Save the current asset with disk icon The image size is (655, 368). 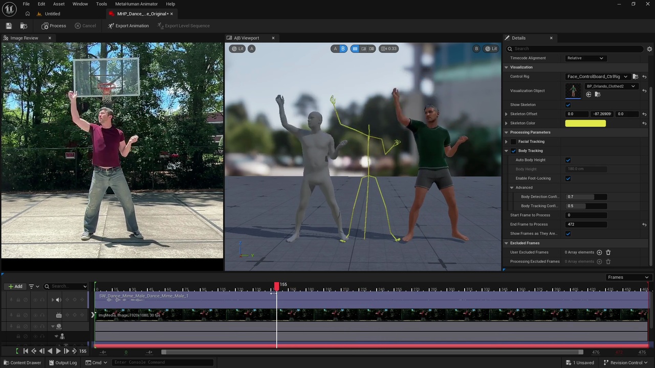pyautogui.click(x=9, y=26)
